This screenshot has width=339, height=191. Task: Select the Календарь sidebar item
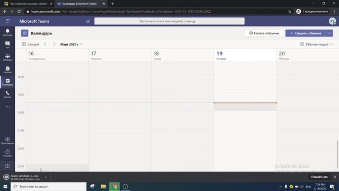click(7, 82)
